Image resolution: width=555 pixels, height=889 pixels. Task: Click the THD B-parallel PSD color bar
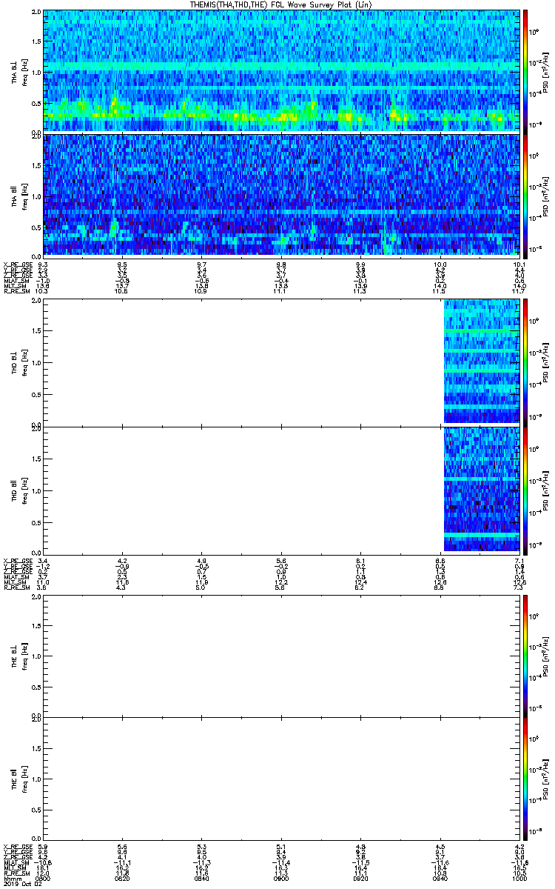526,490
